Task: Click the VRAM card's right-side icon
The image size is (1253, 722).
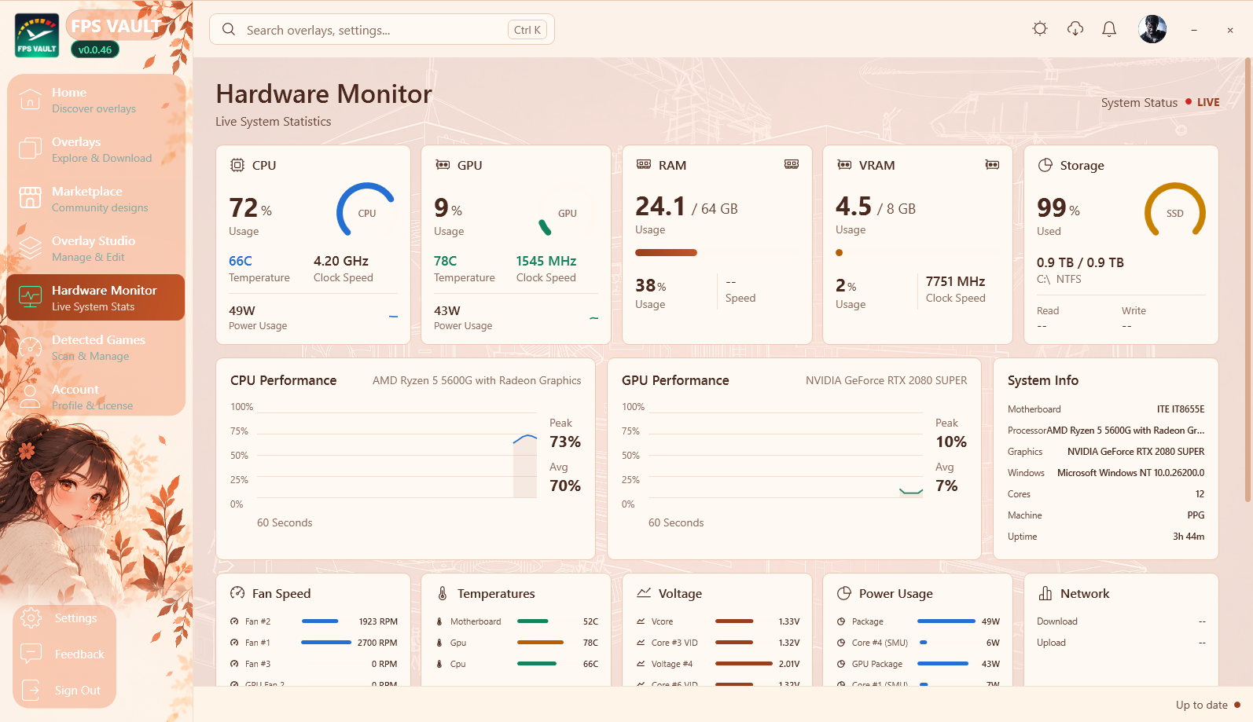Action: [992, 164]
